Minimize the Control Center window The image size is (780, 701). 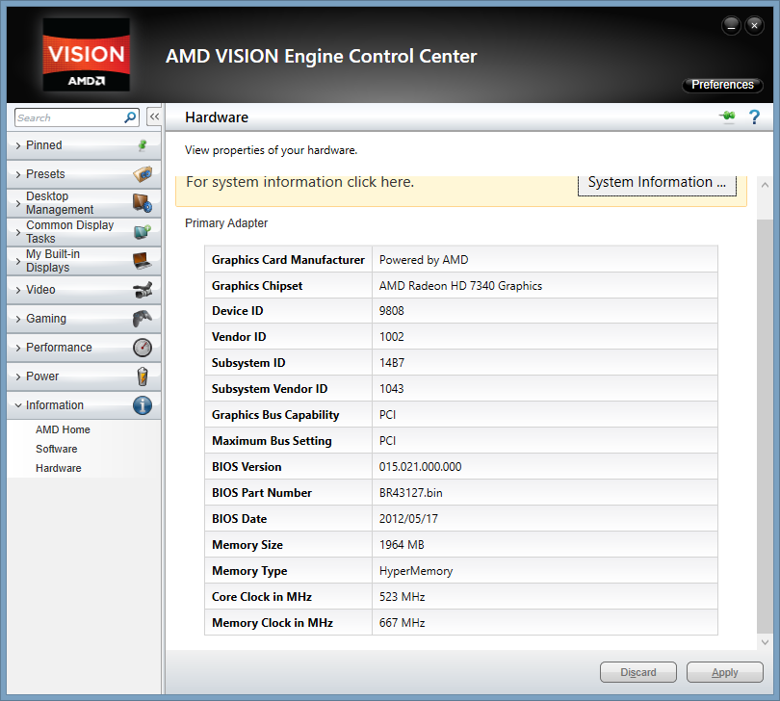(731, 25)
